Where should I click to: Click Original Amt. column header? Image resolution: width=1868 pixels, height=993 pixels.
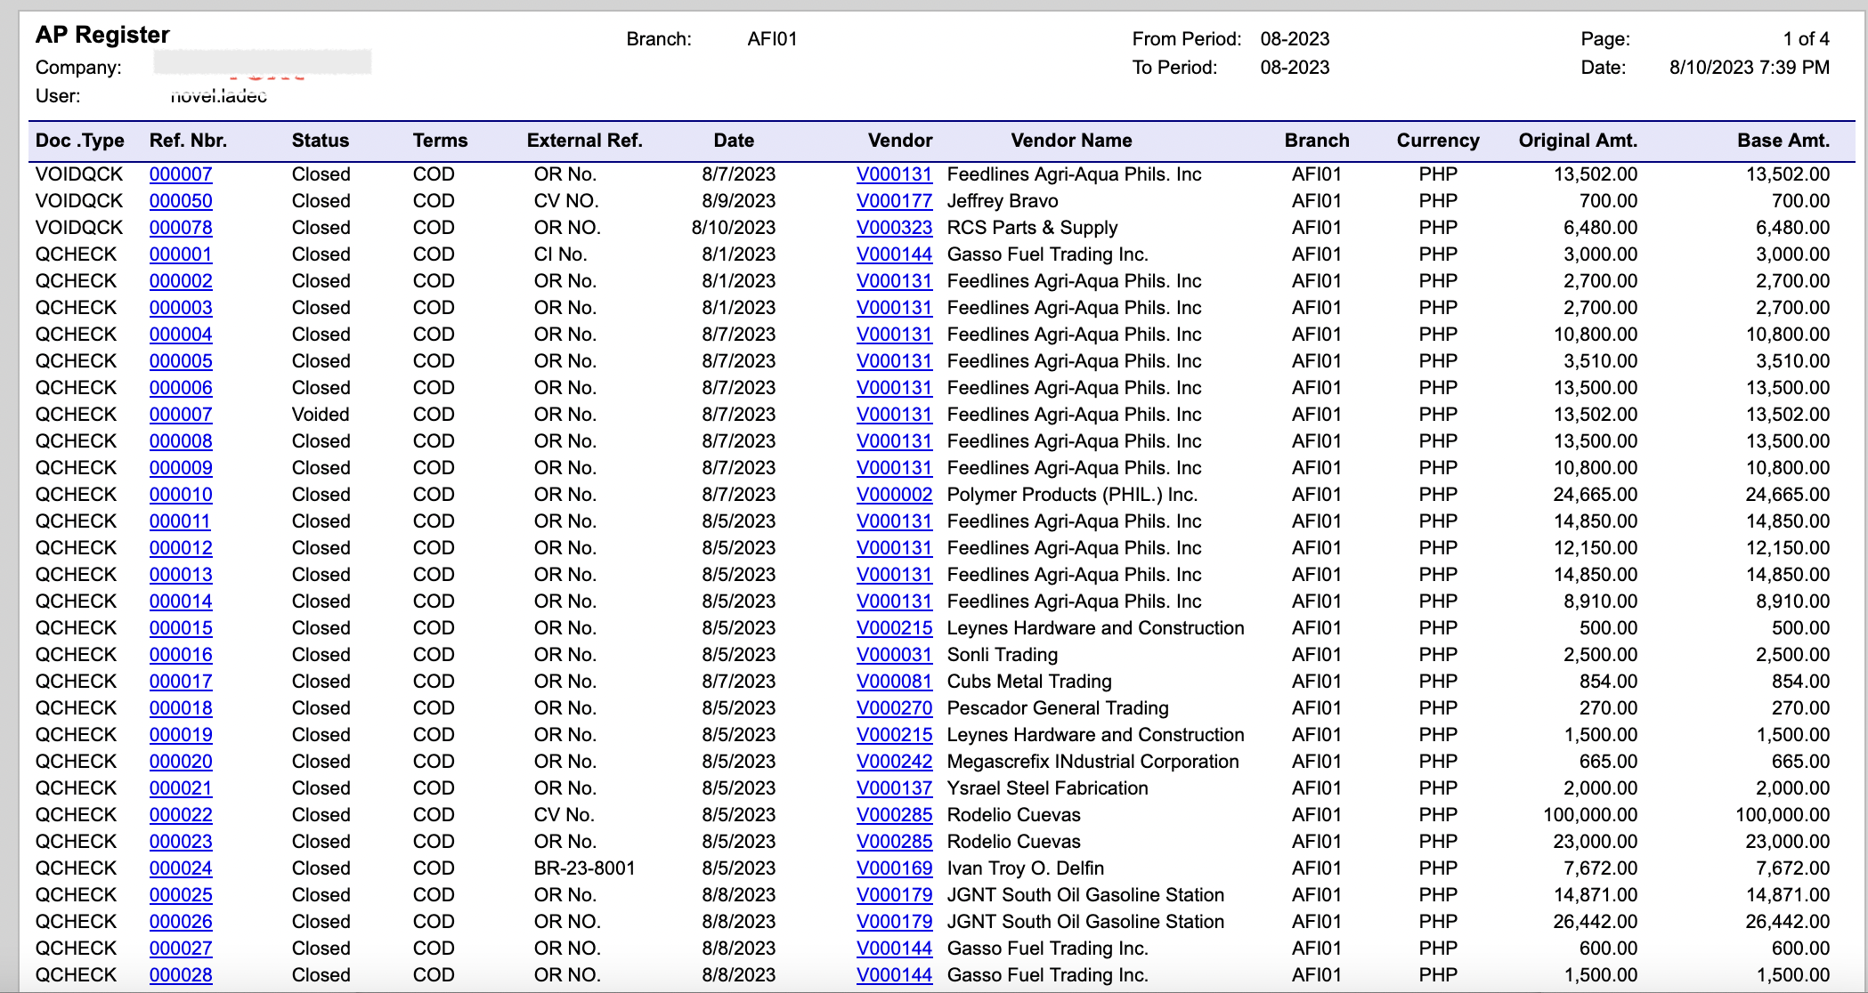coord(1577,141)
